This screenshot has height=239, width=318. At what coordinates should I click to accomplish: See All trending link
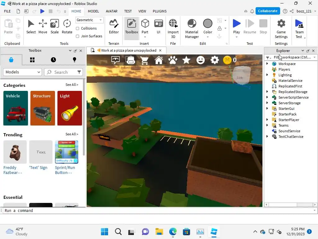tap(72, 134)
